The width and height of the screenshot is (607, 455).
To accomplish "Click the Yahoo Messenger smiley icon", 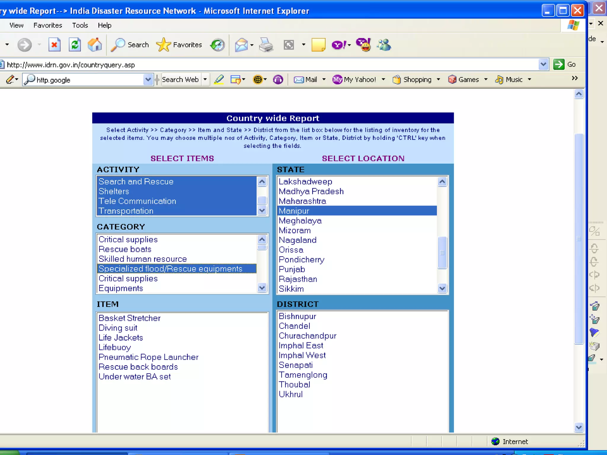I will 364,45.
